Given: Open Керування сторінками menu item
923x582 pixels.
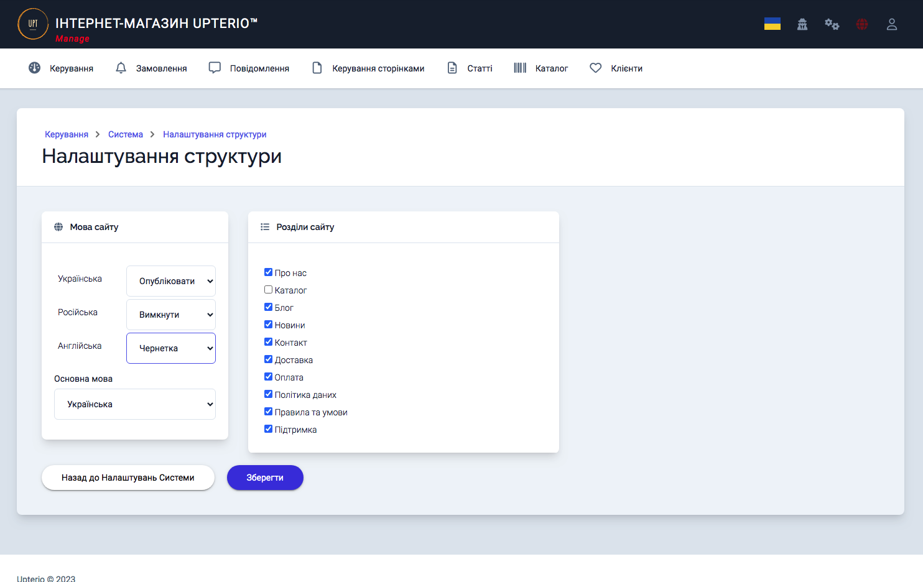Looking at the screenshot, I should pos(378,68).
